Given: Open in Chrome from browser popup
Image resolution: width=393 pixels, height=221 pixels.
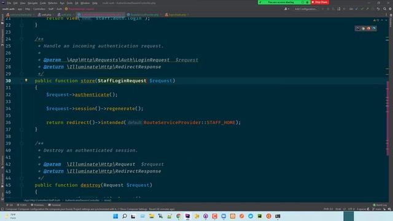Looking at the screenshot, I should coord(363,28).
